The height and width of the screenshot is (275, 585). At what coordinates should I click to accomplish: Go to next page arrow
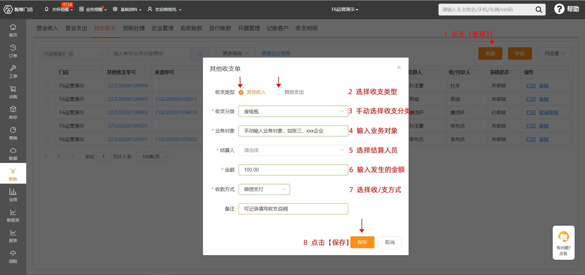(72, 157)
